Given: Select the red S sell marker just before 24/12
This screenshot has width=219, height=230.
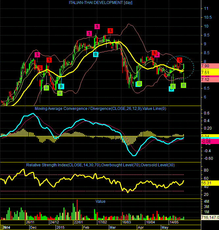Looking at the screenshot, I should coord(49,60).
